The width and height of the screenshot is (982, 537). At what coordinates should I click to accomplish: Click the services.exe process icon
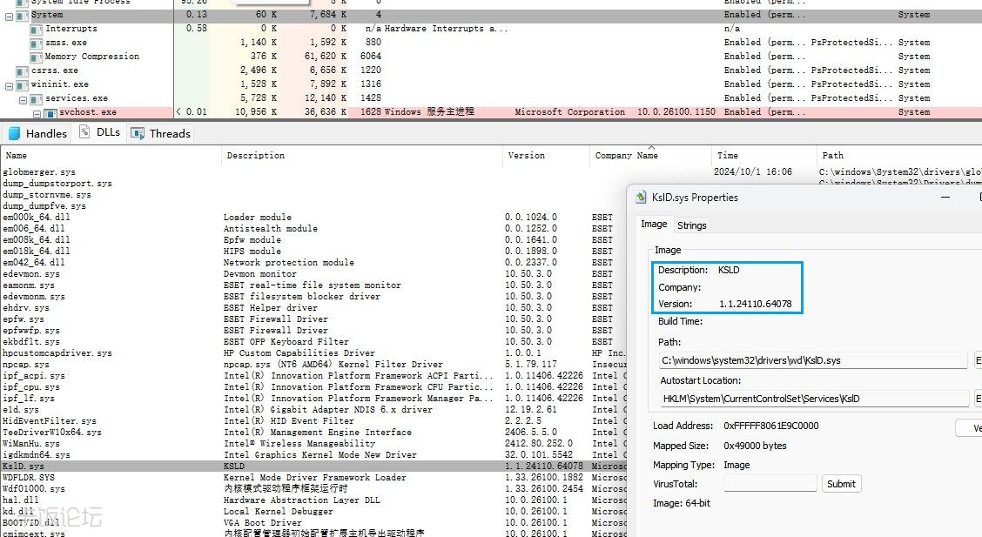pyautogui.click(x=36, y=98)
